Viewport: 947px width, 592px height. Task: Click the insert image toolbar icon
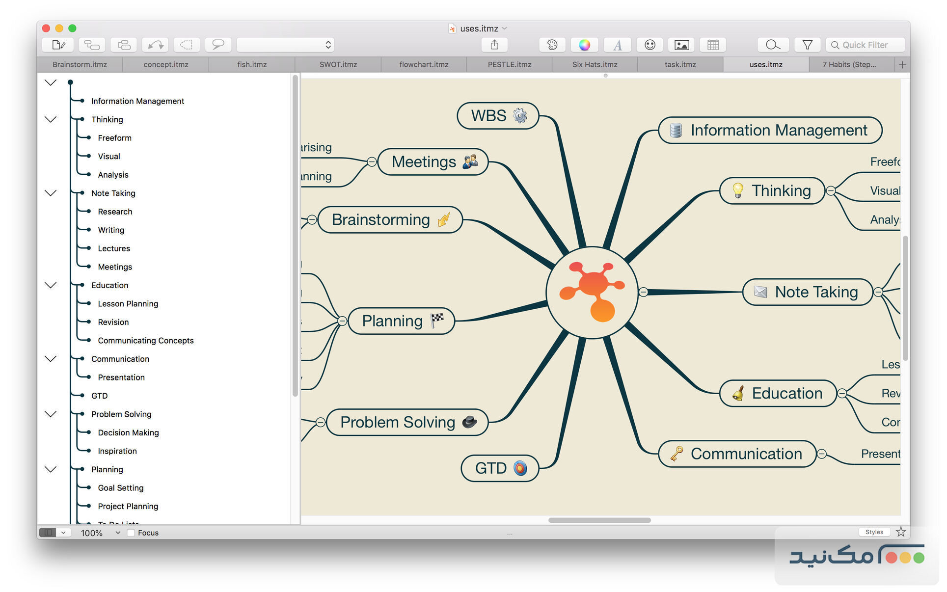pyautogui.click(x=681, y=45)
